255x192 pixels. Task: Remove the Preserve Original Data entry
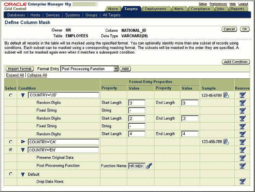242,158
